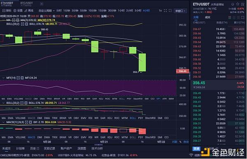The image size is (247, 159).
Task: Open MA indicator settings icon
Action: click(14, 20)
